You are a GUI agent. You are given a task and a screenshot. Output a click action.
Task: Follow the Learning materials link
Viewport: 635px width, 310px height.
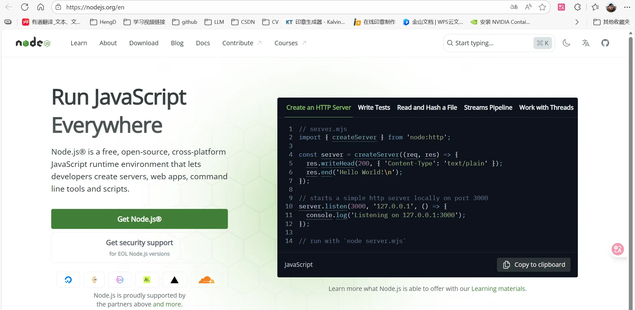click(x=498, y=289)
